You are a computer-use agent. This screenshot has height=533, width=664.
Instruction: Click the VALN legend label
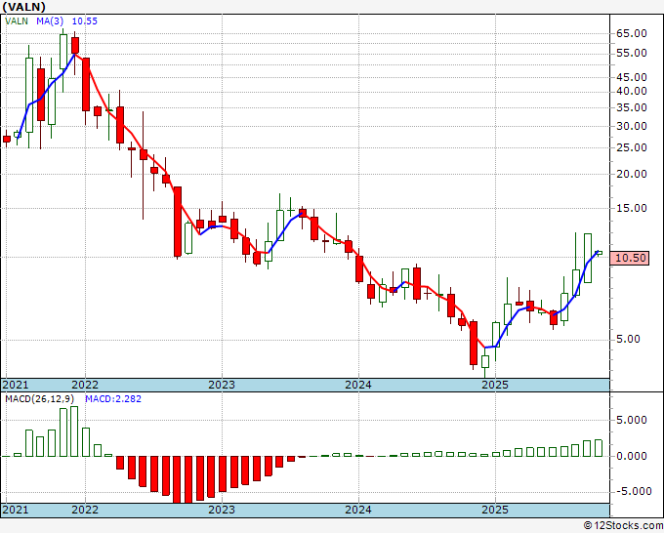[x=17, y=20]
